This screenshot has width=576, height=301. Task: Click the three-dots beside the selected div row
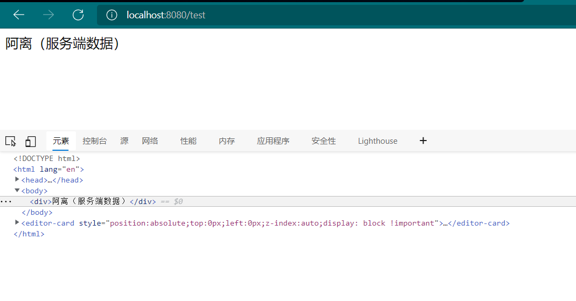(6, 201)
